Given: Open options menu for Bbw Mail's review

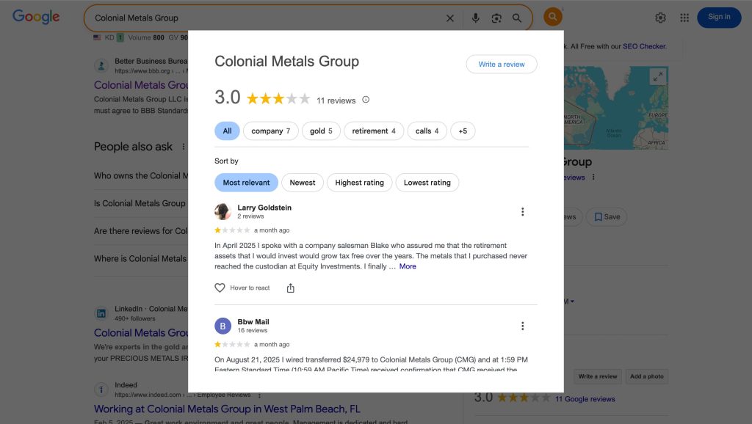Looking at the screenshot, I should (522, 326).
